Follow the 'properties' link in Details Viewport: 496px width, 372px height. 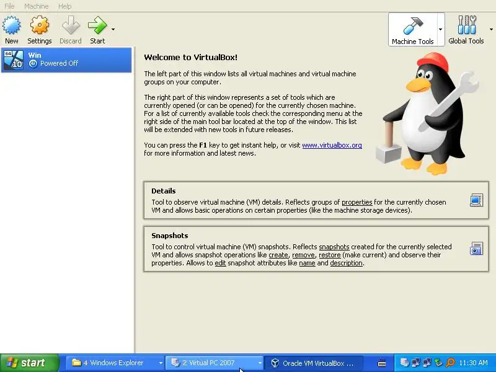357,202
